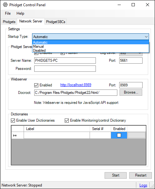Check the Enabled box in new dictionary row

coord(119,135)
